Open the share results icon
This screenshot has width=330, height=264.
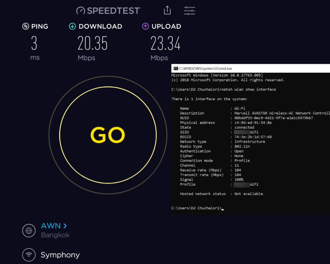tap(167, 10)
